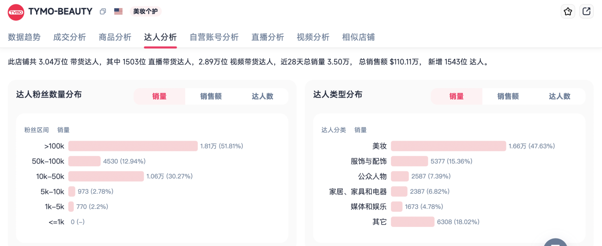602x246 pixels.
Task: Click the TYMO brand logo icon
Action: [x=16, y=12]
